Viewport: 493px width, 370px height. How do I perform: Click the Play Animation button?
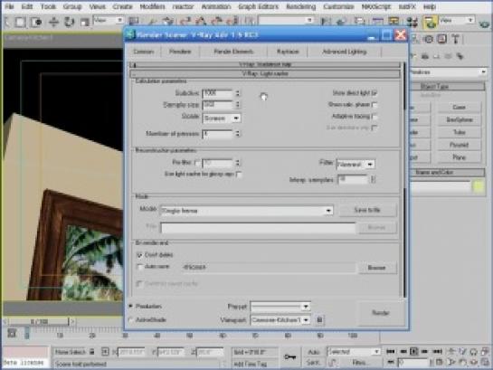[414, 351]
